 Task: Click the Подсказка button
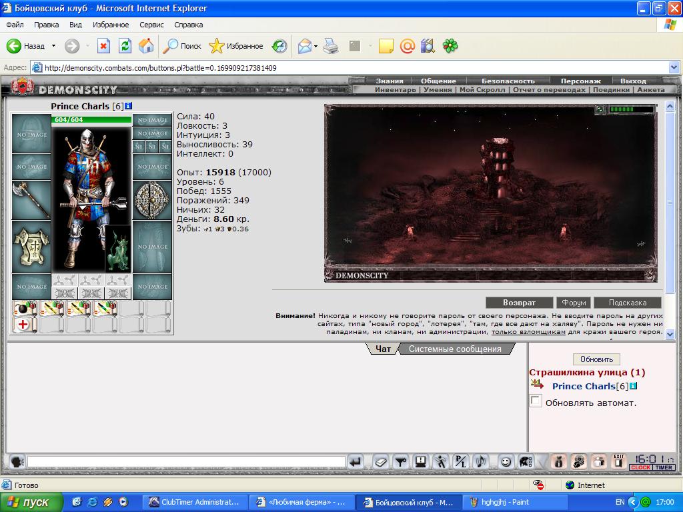[628, 303]
